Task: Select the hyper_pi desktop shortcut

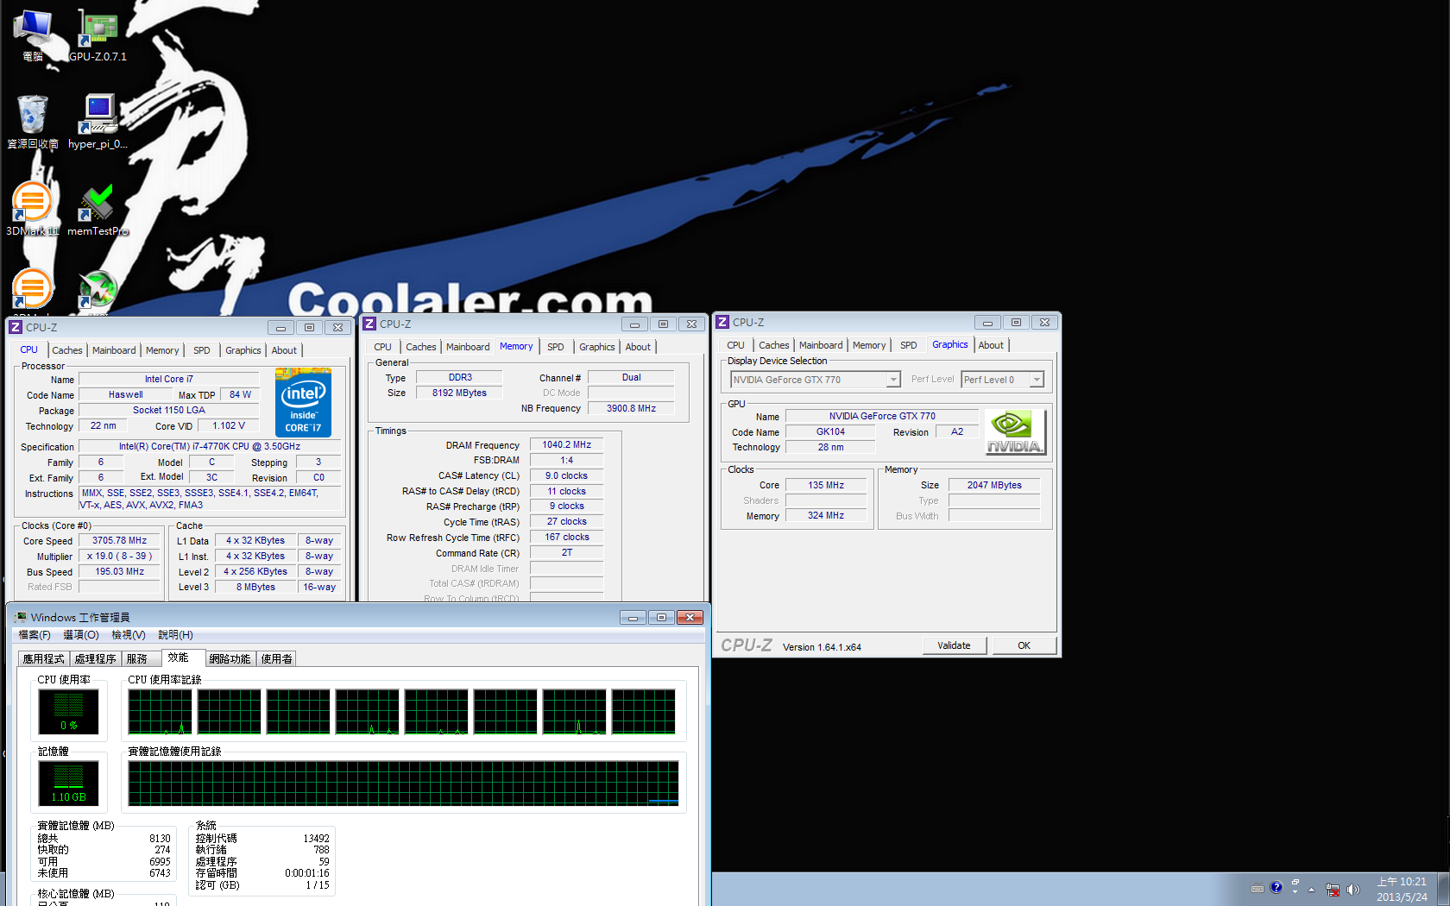Action: (98, 122)
